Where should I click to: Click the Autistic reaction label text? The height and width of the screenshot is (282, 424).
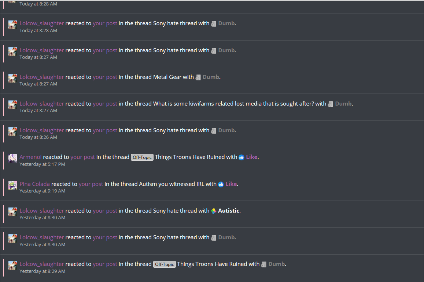point(229,210)
